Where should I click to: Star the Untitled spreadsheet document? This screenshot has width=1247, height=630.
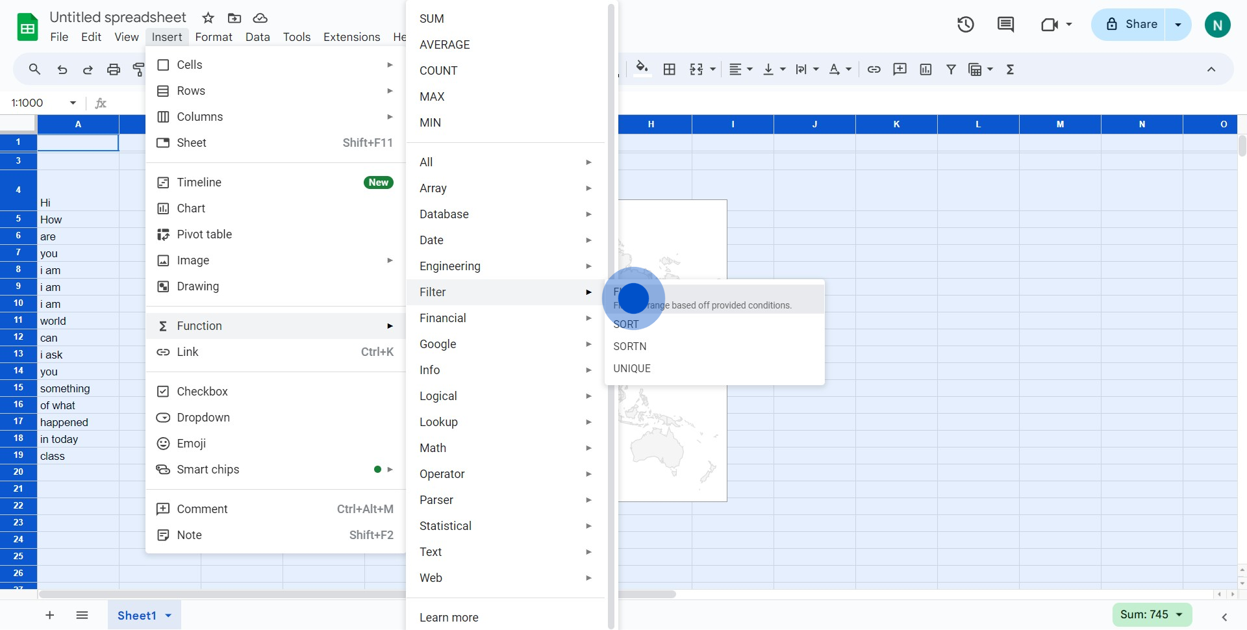[208, 18]
